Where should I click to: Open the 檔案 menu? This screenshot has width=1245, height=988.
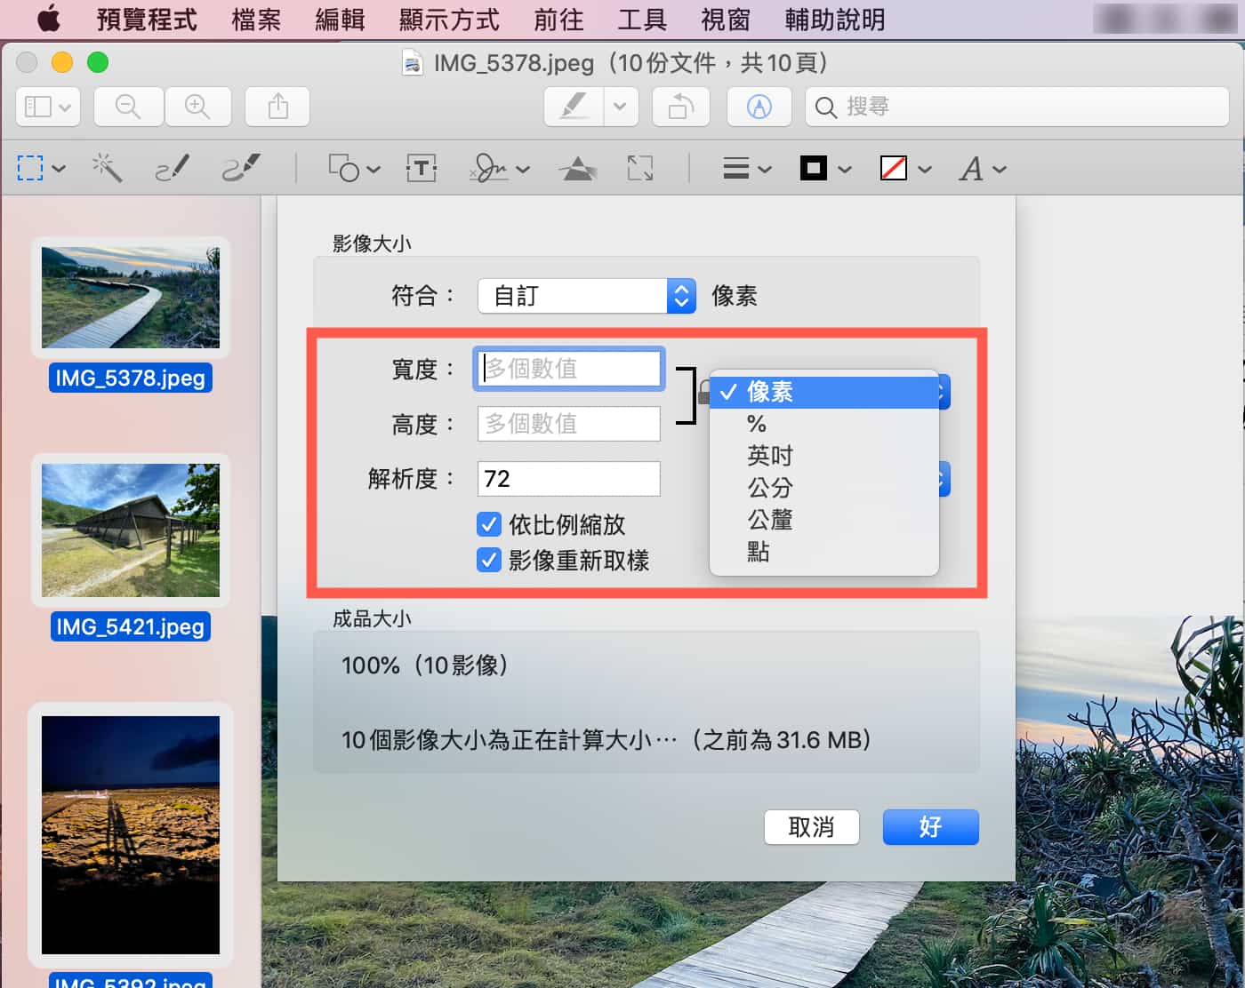[x=256, y=19]
